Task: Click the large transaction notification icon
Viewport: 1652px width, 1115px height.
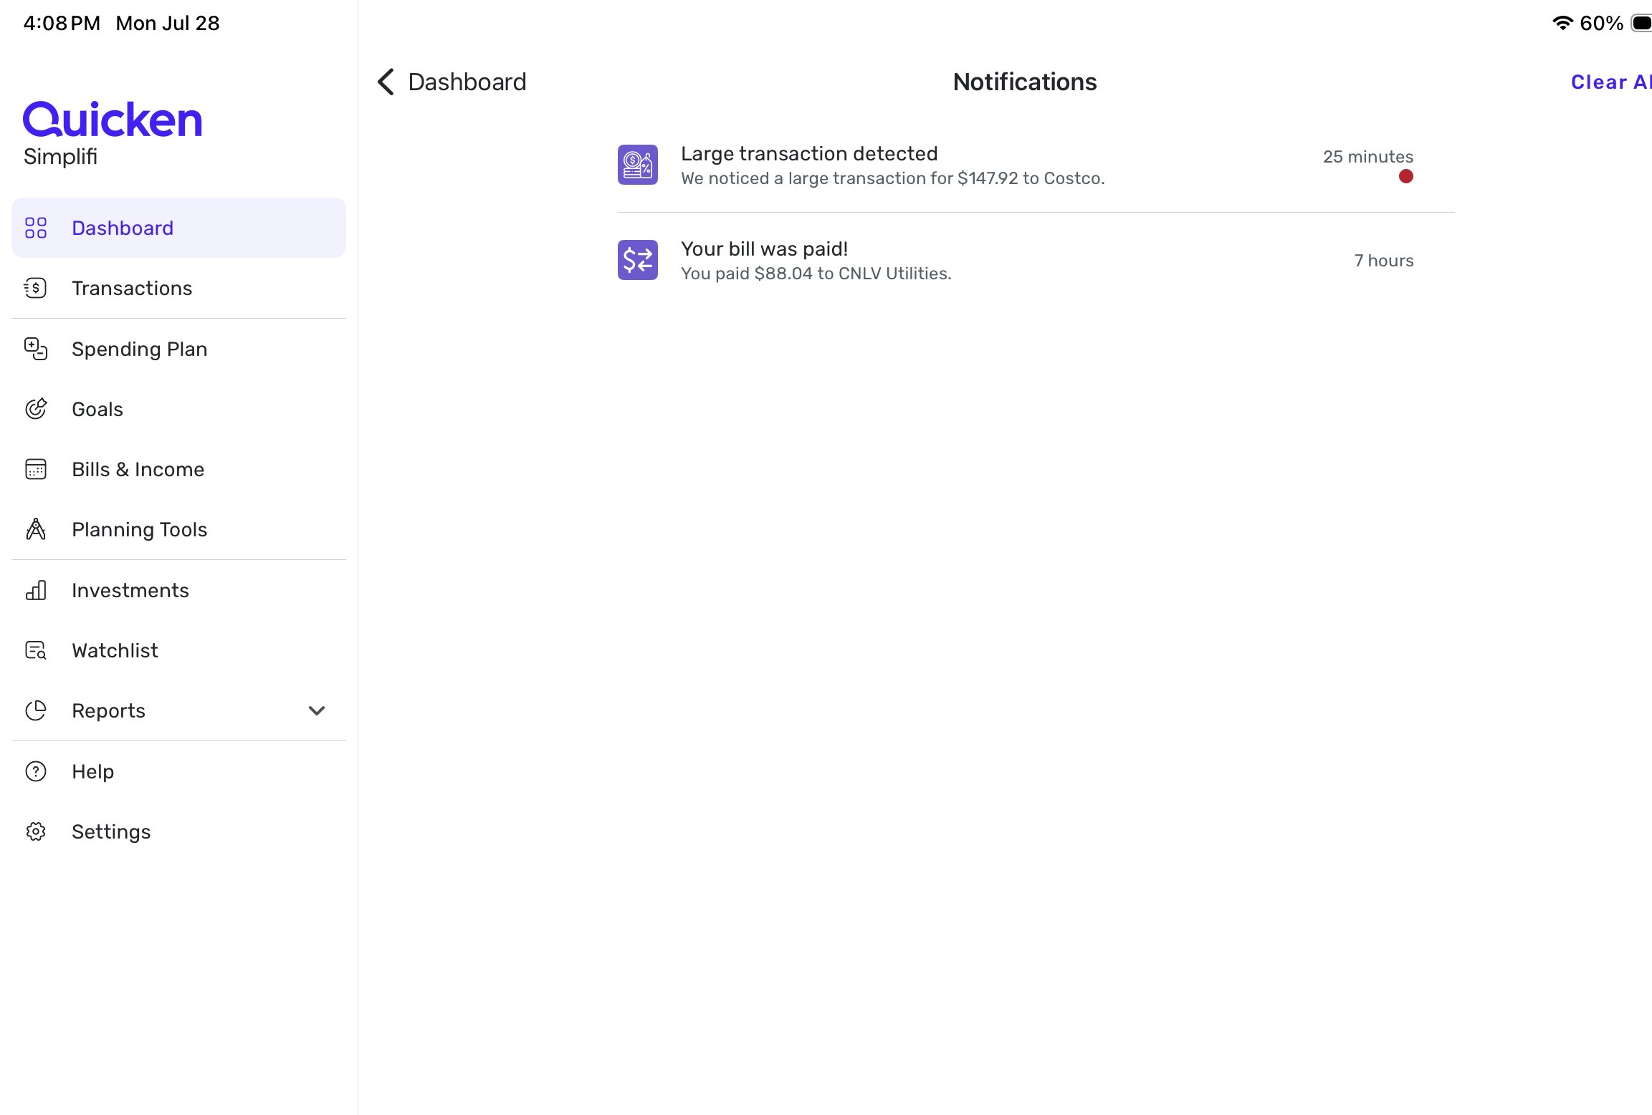Action: 638,165
